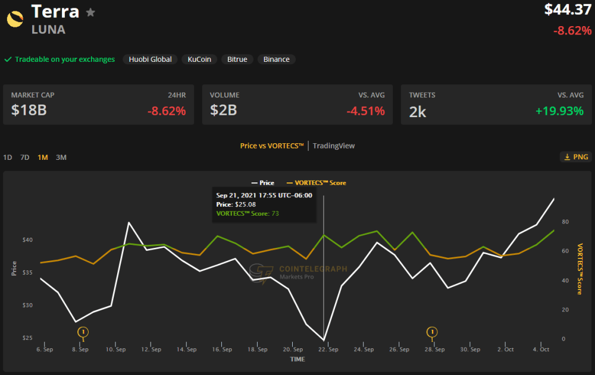Click the +19.93% tweets vs. avg value
Viewport: 595px width, 375px height.
coord(559,111)
